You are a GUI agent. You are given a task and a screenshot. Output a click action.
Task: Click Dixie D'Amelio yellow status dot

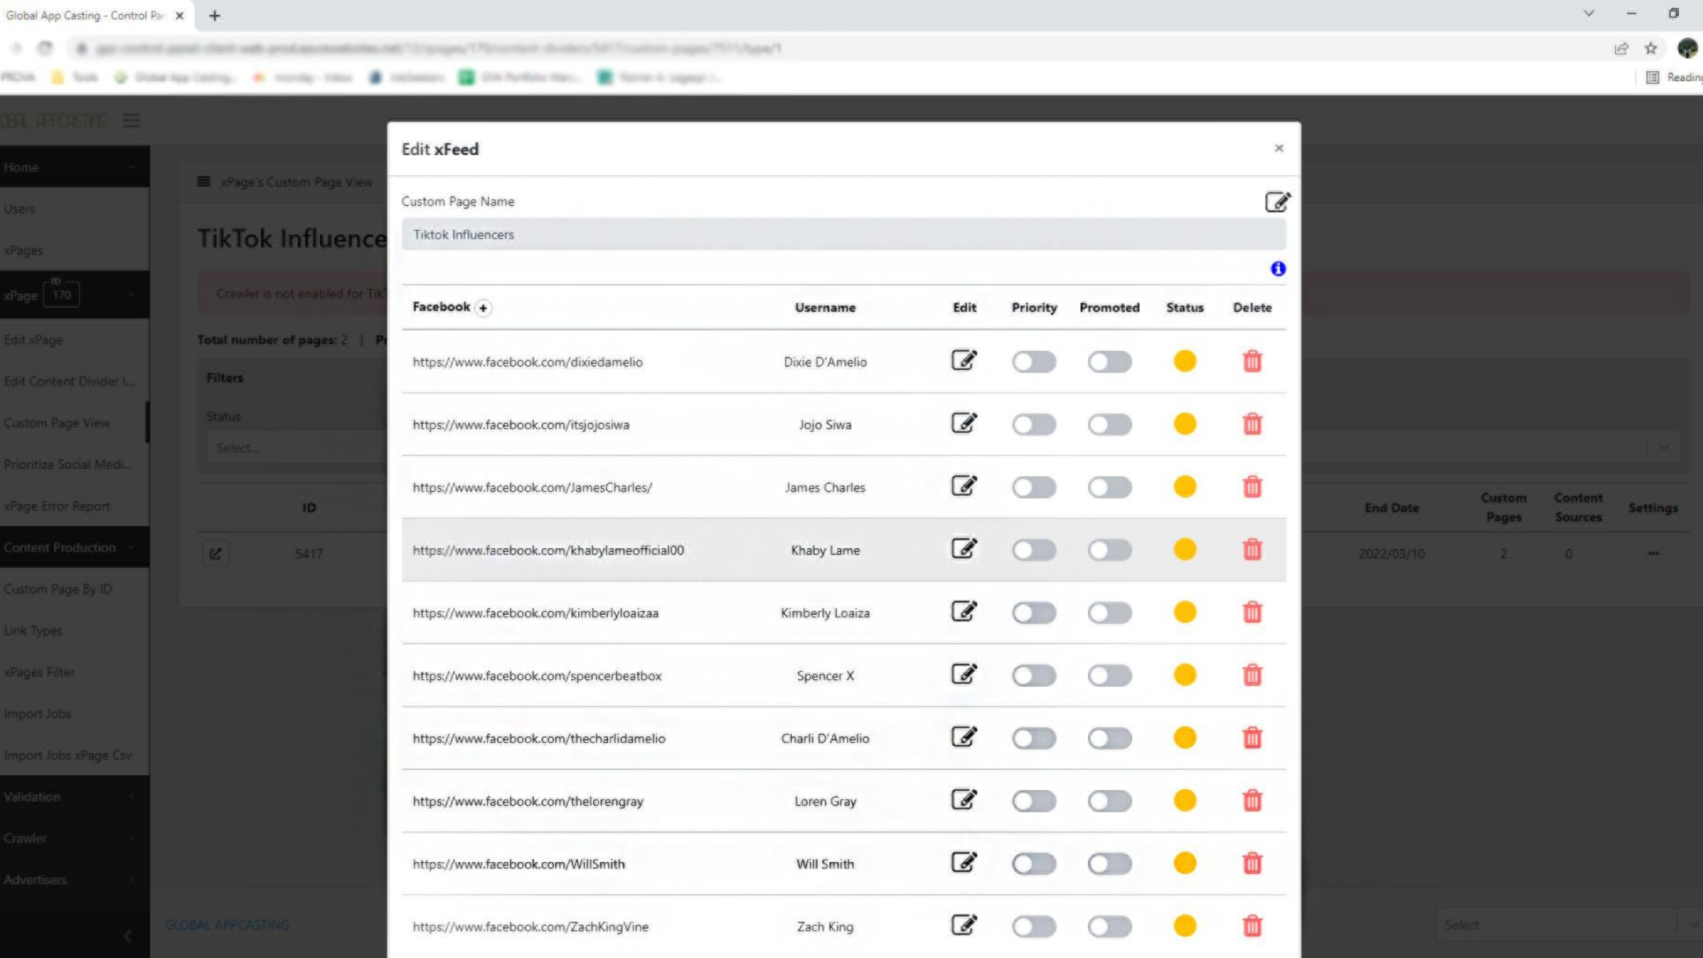[x=1185, y=361]
